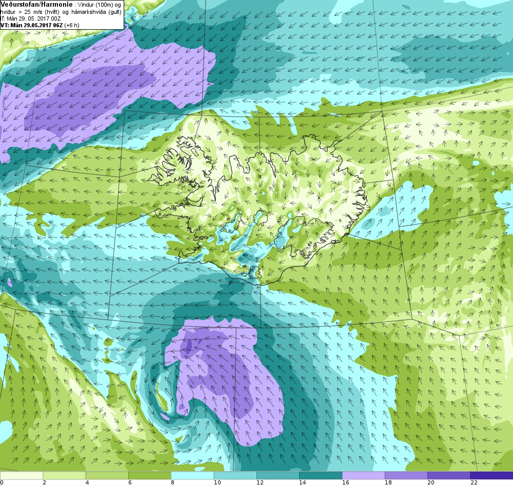
Task: Click the 6–8 m/s olive green legend swatch
Action: [149, 475]
